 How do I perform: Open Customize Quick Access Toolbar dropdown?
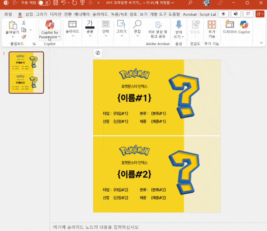(x=98, y=3)
